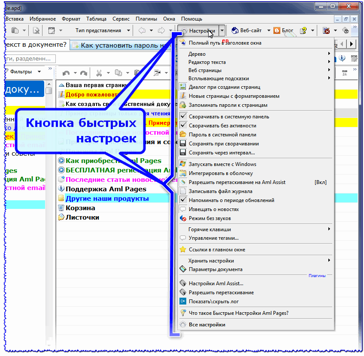Image resolution: width=364 pixels, height=356 pixels.
Task: Click the tags input field
Action: pos(30,59)
